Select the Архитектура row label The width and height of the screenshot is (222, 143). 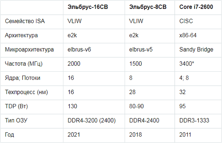tap(21, 35)
